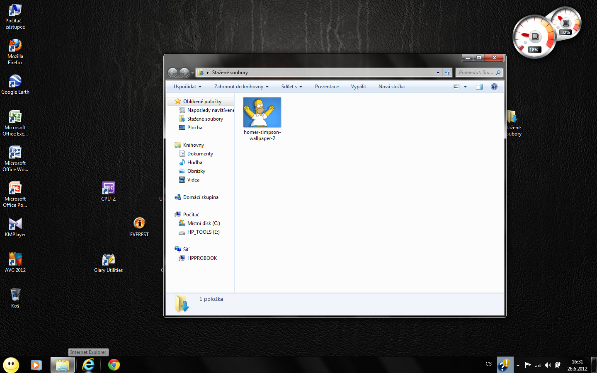Screen dimensions: 597x373
Task: Open the help shield icon on the taskbar
Action: pos(505,365)
